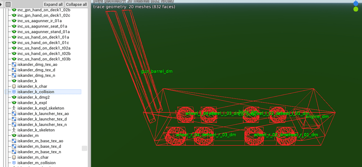Image resolution: width=362 pixels, height=167 pixels.
Task: Collapse all tree nodes
Action: (76, 4)
